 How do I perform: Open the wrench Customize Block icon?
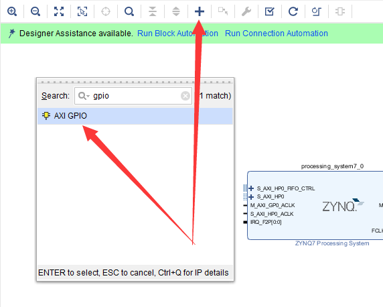tap(246, 11)
